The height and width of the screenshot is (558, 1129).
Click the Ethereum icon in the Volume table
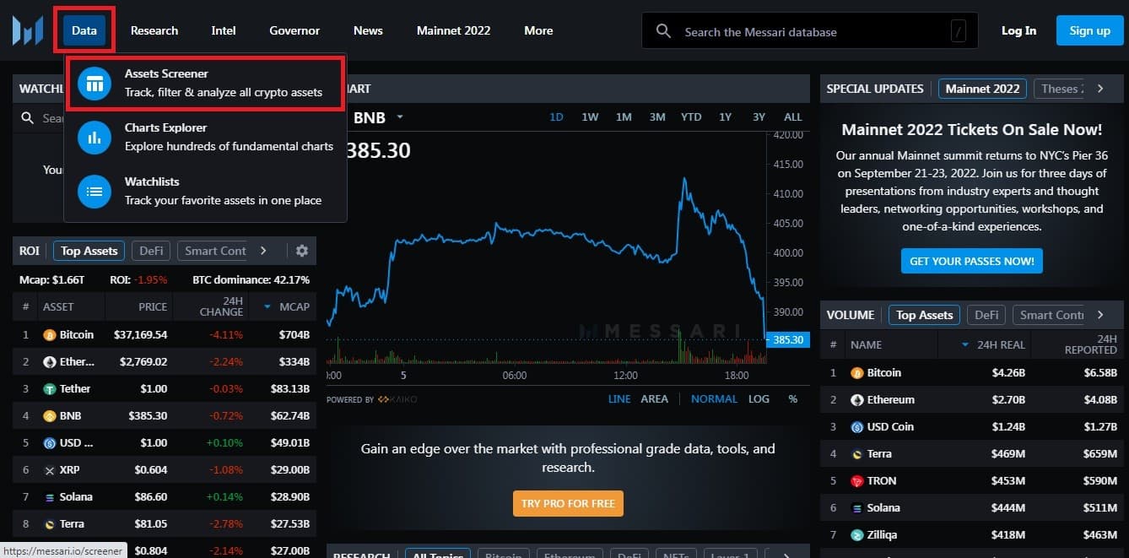tap(857, 400)
